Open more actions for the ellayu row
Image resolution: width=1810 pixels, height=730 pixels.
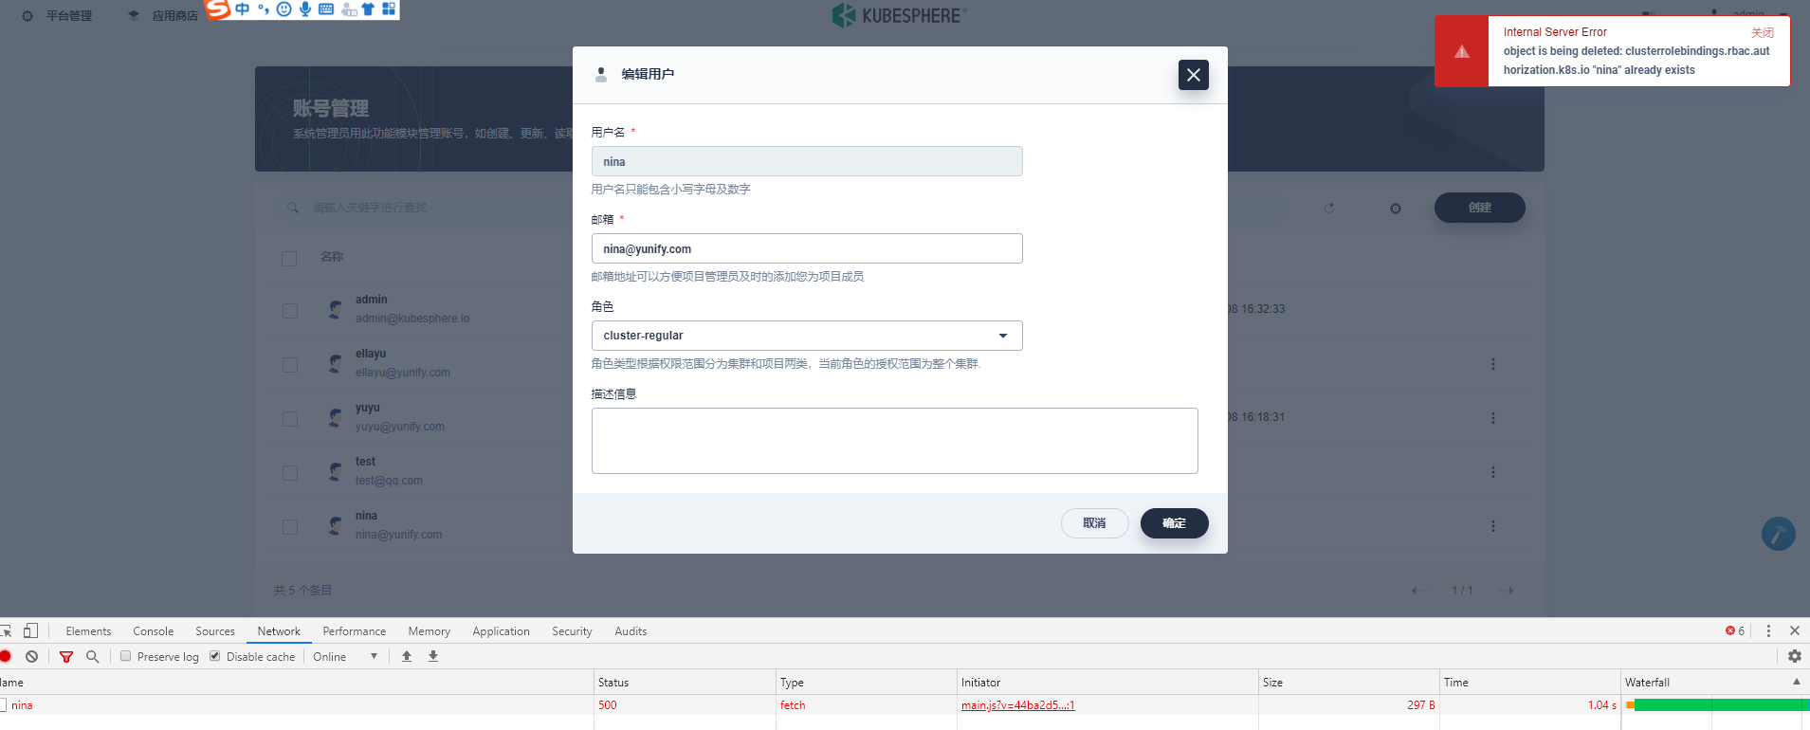pos(1492,364)
